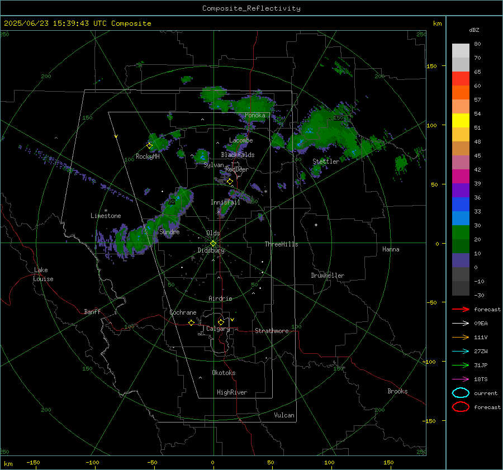Select the bright green 20-30 dBZ swatch
This screenshot has width=503, height=470.
pyautogui.click(x=461, y=232)
